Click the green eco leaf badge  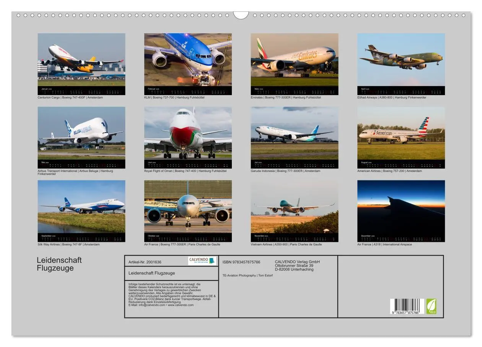point(431,306)
